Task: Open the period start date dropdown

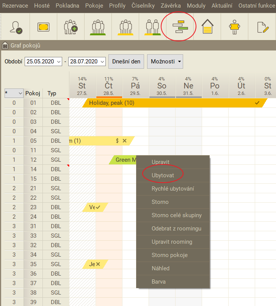Action: click(x=58, y=62)
